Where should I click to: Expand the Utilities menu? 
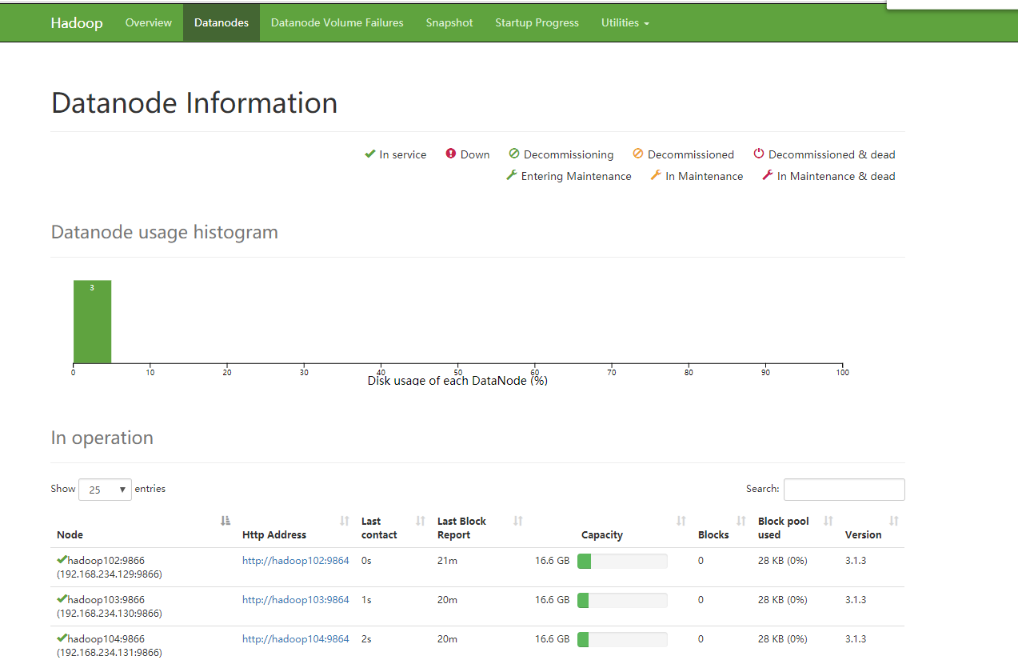[x=625, y=22]
